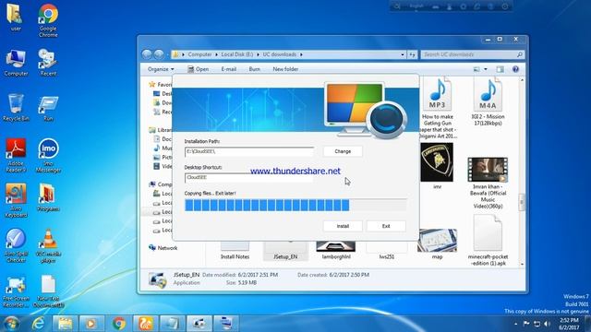Expand the UC downloads breadcrumb arrow
591x332 pixels.
(x=301, y=54)
